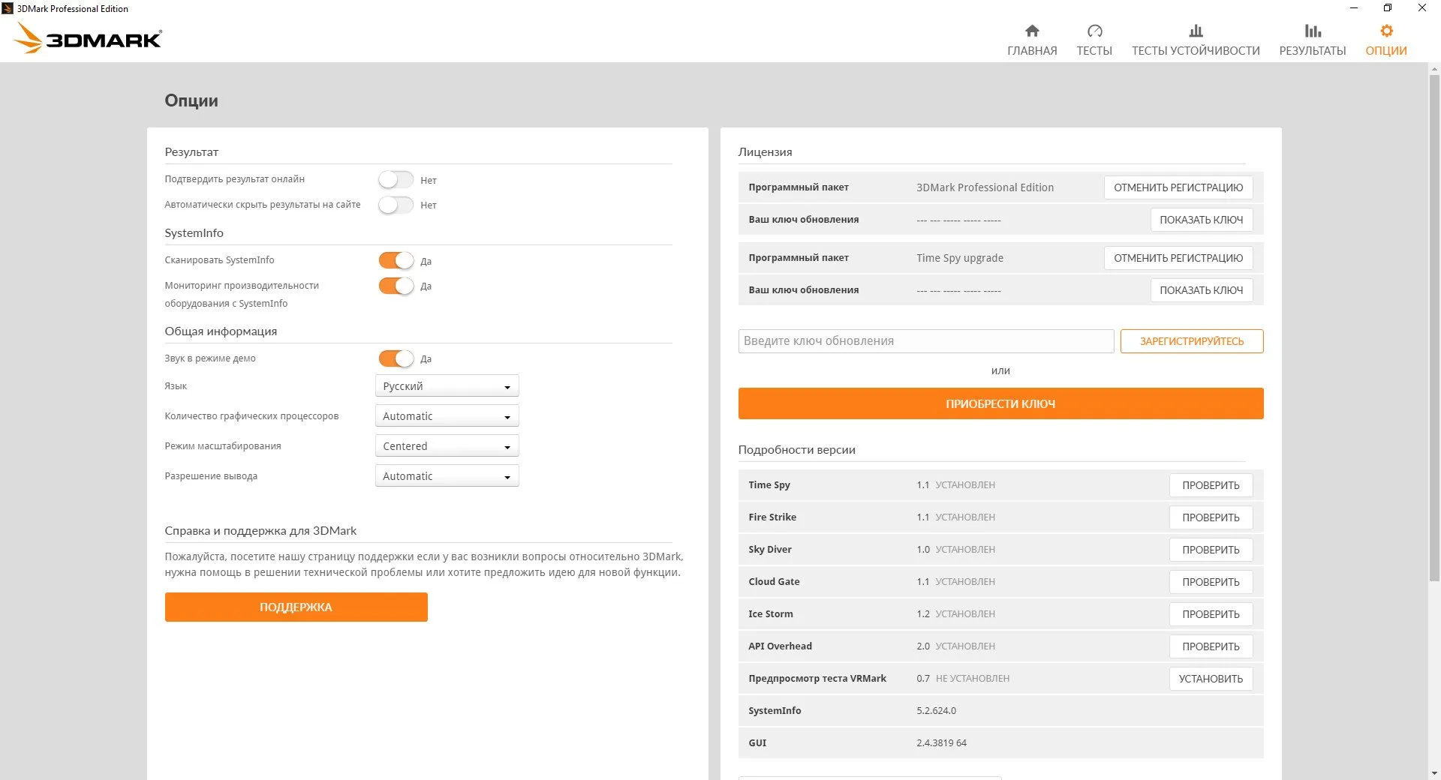Go to the РЕЗУЛЬТАТЫ tab

(x=1313, y=50)
